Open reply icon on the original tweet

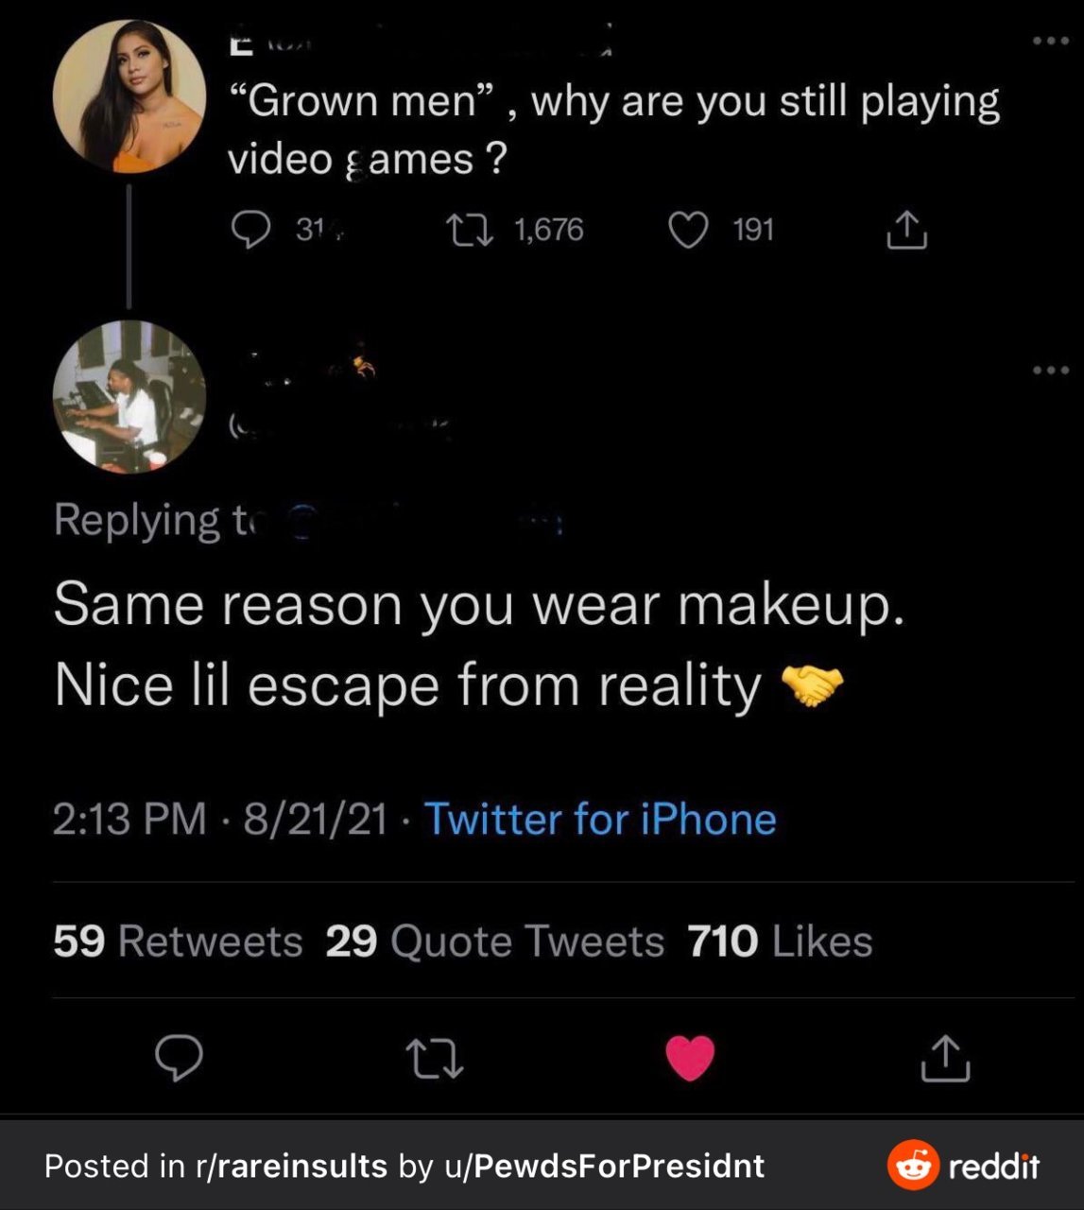point(250,230)
